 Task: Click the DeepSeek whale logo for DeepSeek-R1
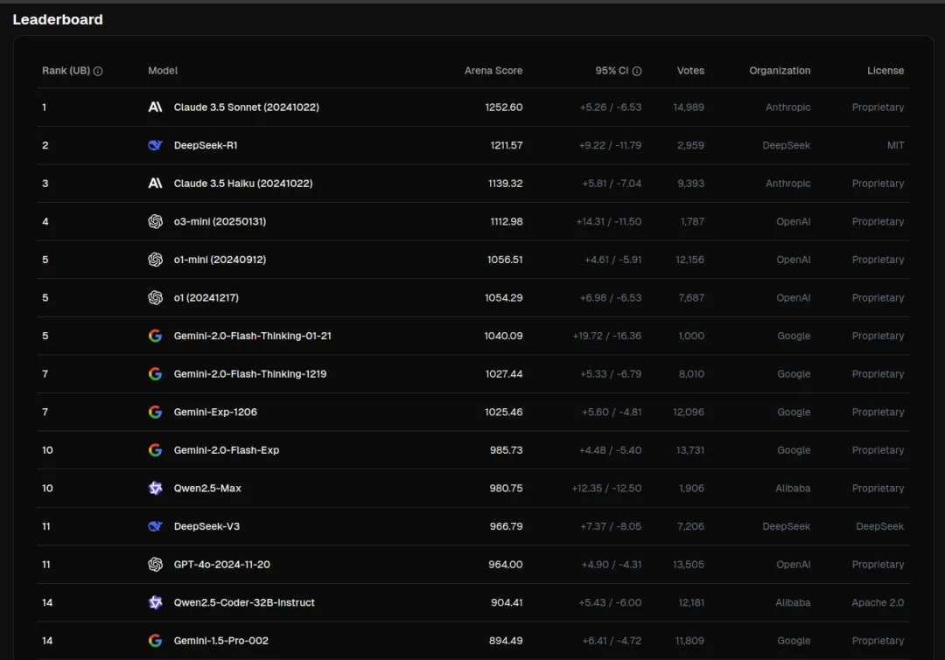pyautogui.click(x=156, y=145)
